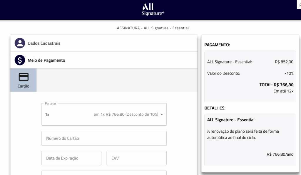The width and height of the screenshot is (301, 175).
Task: Click inside the CVV field
Action: click(136, 158)
